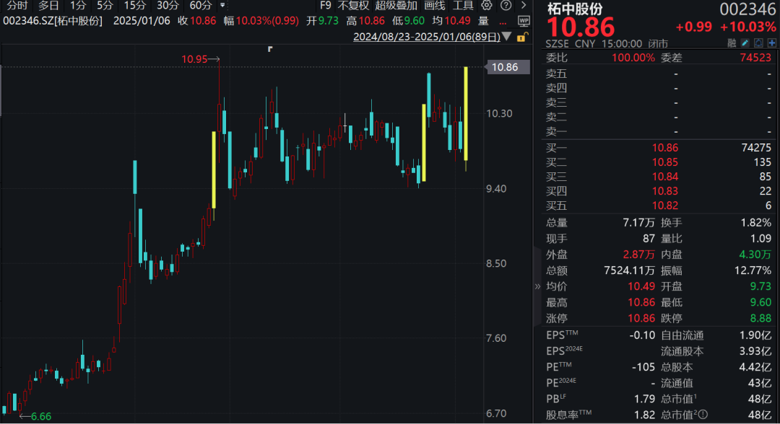Select the 60分 timeframe tab

click(x=200, y=6)
